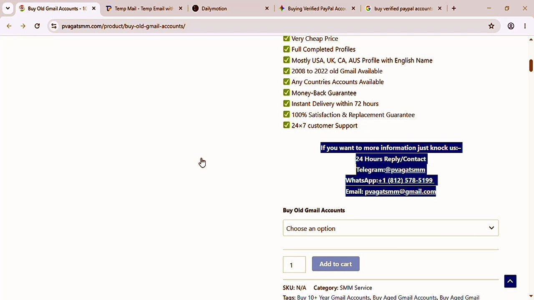Click the scrollbar down arrow

(531, 297)
